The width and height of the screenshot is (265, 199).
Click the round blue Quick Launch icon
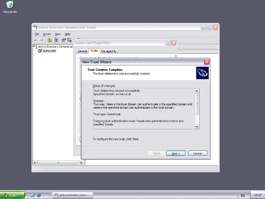click(x=33, y=195)
